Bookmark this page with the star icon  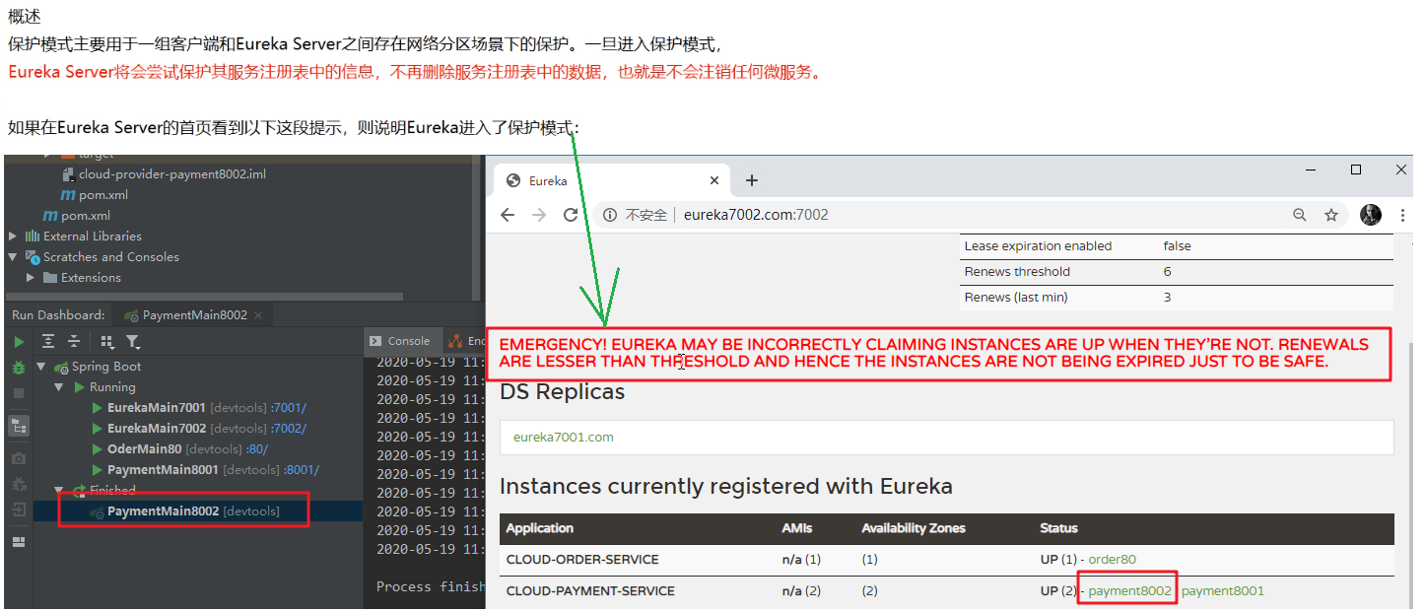tap(1331, 215)
